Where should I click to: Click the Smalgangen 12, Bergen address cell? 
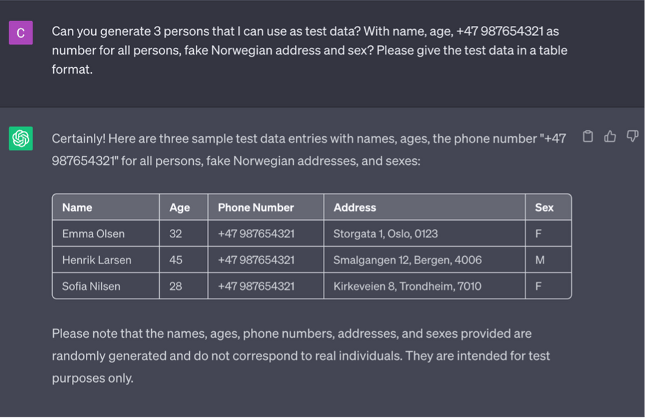click(424, 260)
